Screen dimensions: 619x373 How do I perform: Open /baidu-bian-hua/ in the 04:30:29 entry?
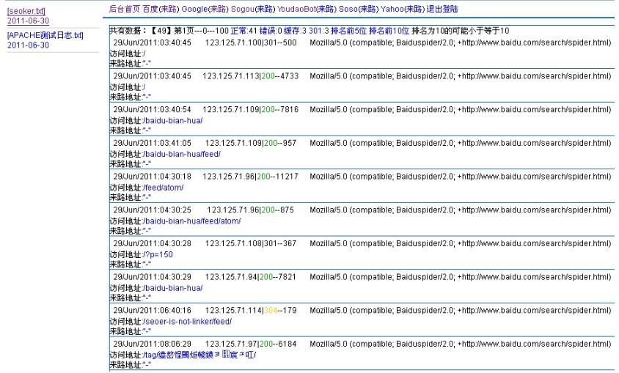[x=172, y=288]
